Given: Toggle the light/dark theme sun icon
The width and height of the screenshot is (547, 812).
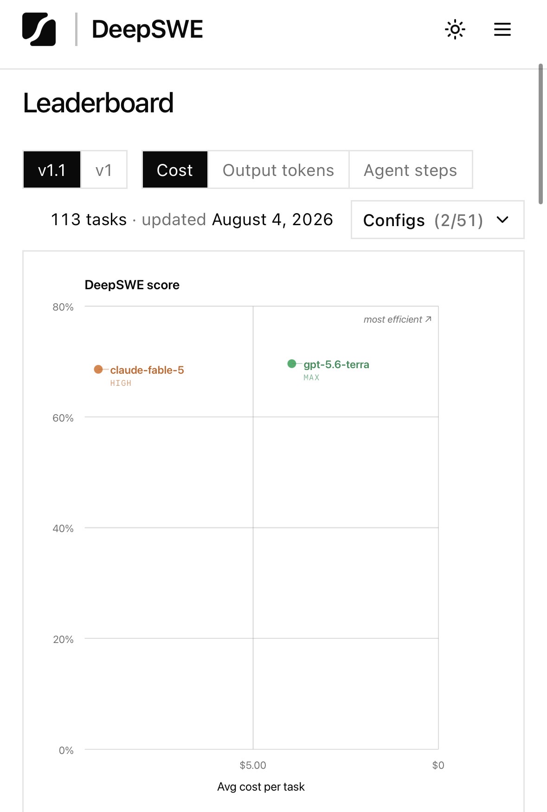Looking at the screenshot, I should tap(455, 30).
